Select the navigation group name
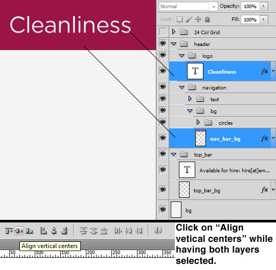The height and width of the screenshot is (270, 276). click(x=214, y=88)
